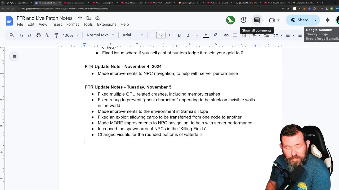Image resolution: width=339 pixels, height=190 pixels.
Task: Add a comment from the toolbar
Action: pyautogui.click(x=235, y=35)
